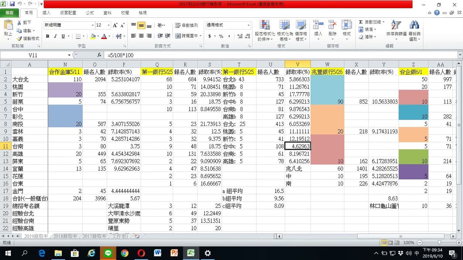Viewport: 463px width, 260px height.
Task: Open the File (檔案) tab
Action: pos(10,13)
